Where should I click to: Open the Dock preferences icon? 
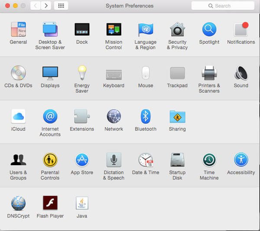[x=82, y=29]
